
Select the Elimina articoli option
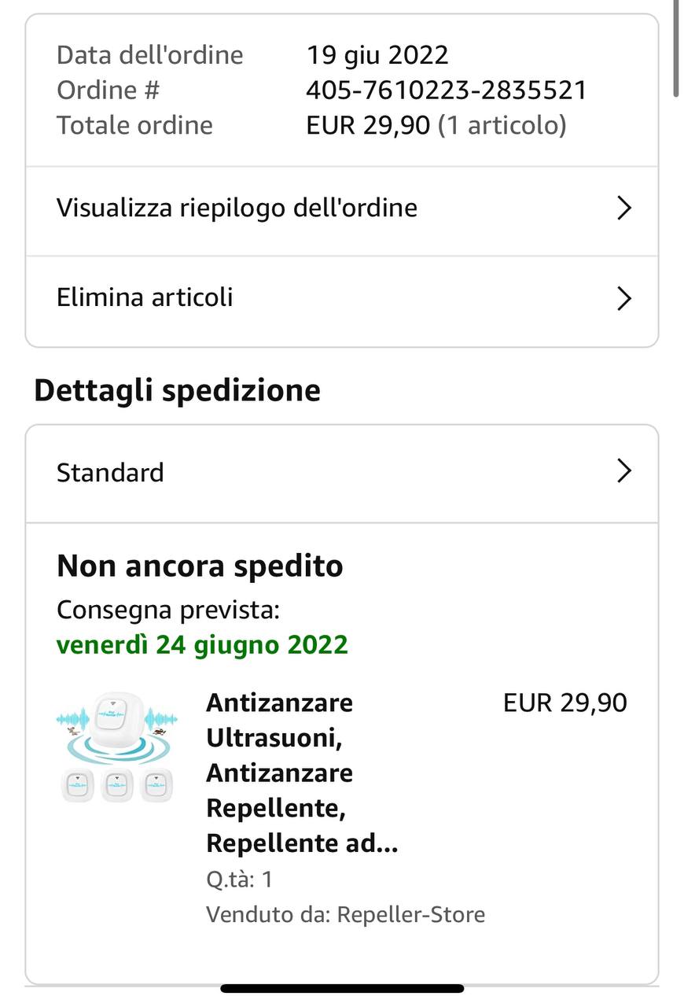(145, 298)
